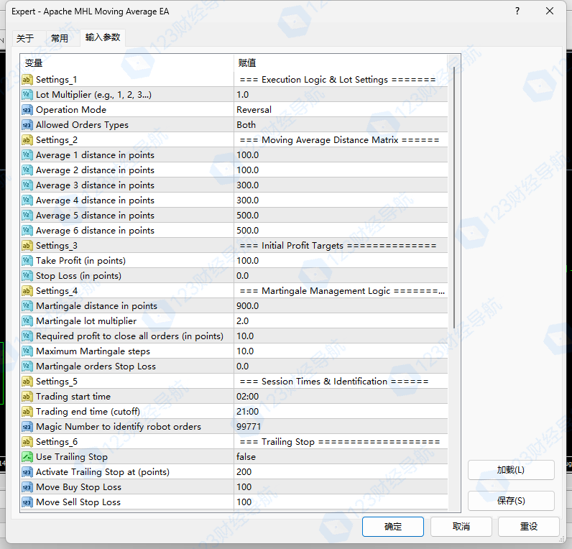Click the icon beside Allowed Orders Types
The image size is (572, 549).
point(27,125)
